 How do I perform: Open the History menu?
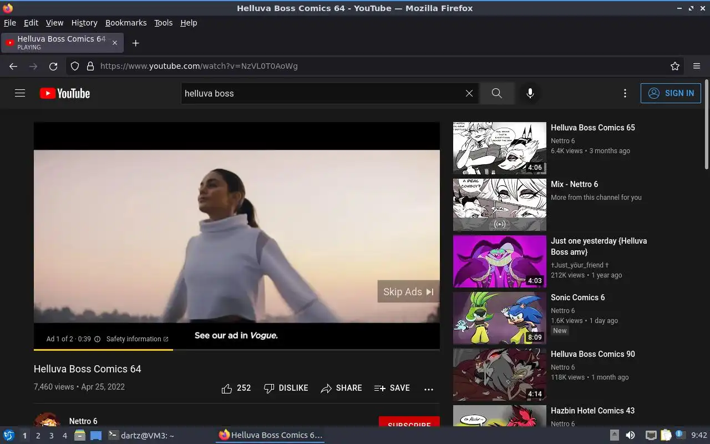[84, 23]
